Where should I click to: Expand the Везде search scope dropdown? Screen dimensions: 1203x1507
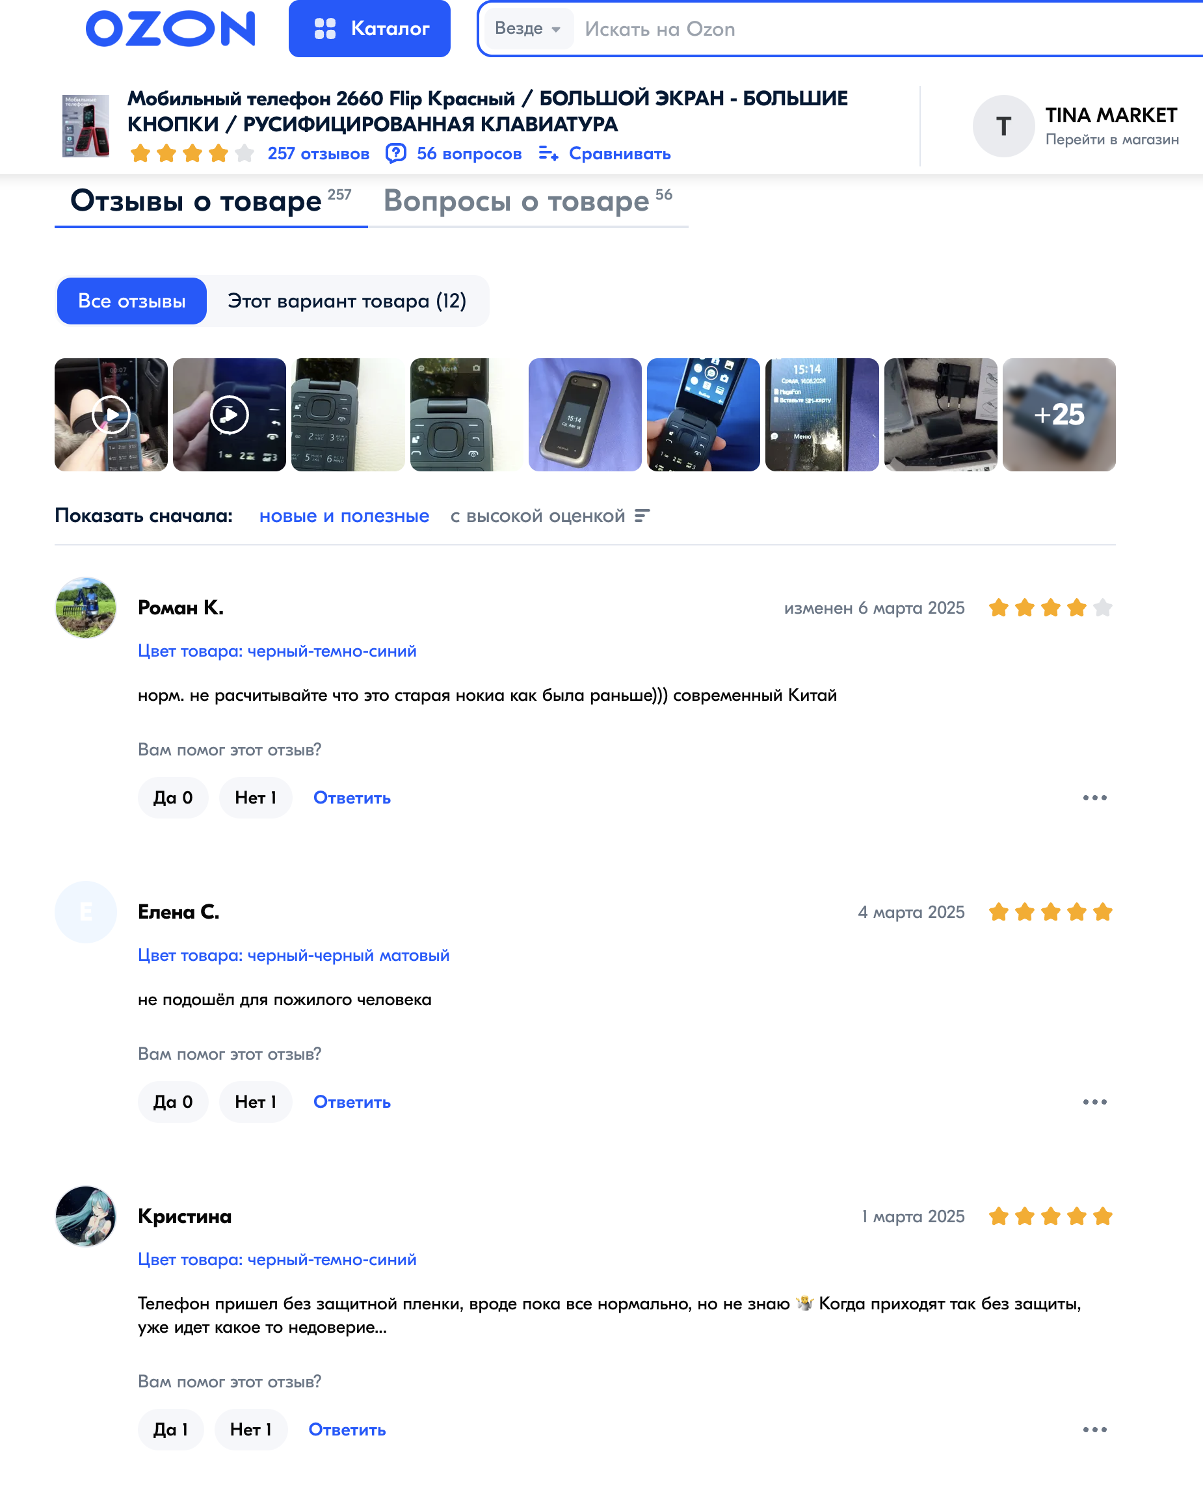tap(529, 29)
